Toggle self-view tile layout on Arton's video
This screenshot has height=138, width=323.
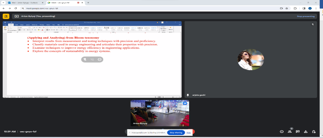(185, 103)
